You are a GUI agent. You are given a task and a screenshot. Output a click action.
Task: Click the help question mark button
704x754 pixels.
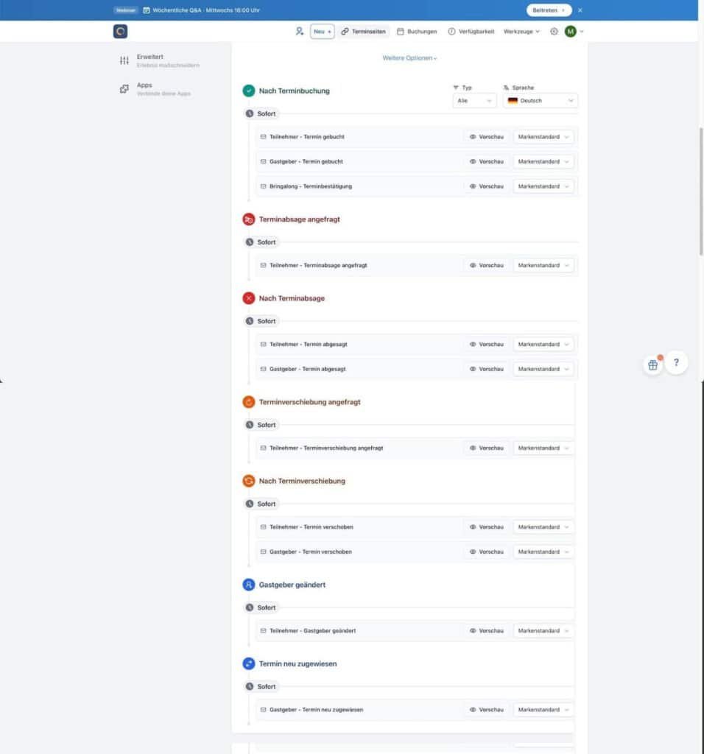click(x=676, y=362)
